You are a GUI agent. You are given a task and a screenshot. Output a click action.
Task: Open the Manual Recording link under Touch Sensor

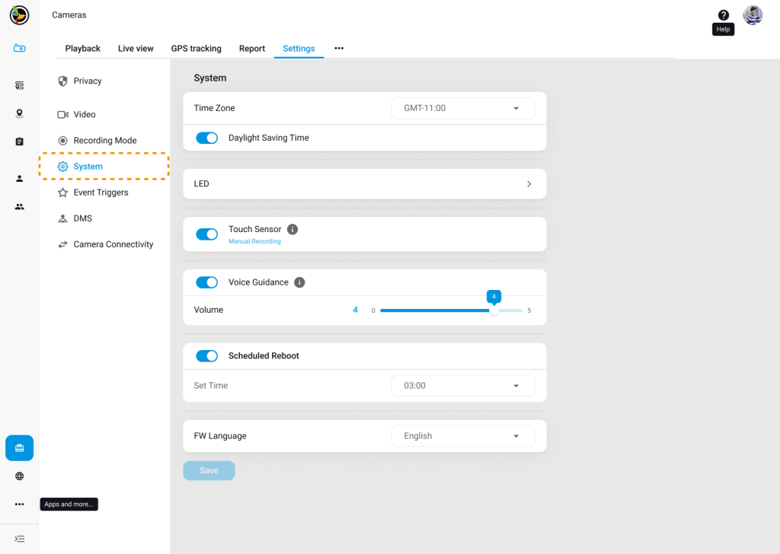point(254,240)
